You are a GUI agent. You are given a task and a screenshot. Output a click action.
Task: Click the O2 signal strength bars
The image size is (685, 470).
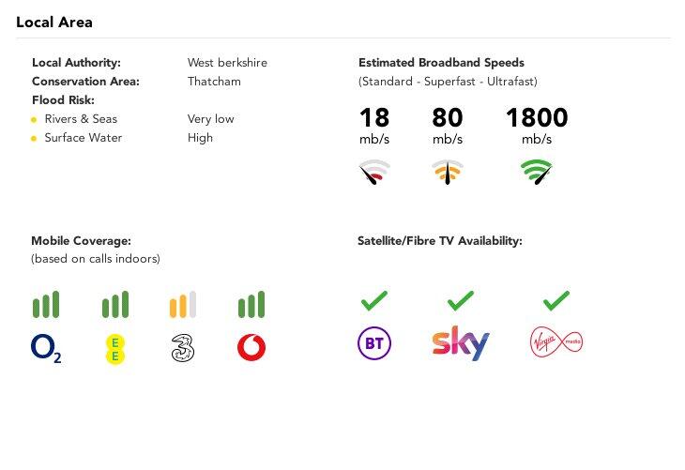(x=46, y=305)
